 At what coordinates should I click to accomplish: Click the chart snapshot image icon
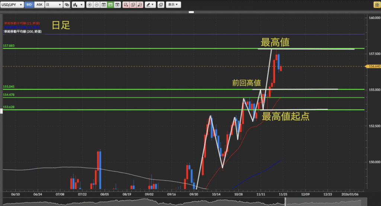pos(161,5)
